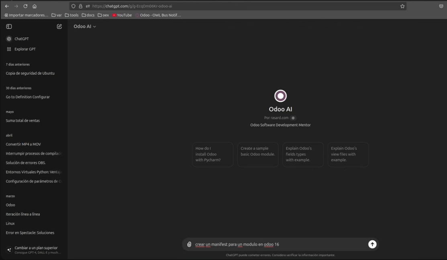Open chat Entornos Virtuales Python
Image resolution: width=447 pixels, height=260 pixels.
point(34,172)
